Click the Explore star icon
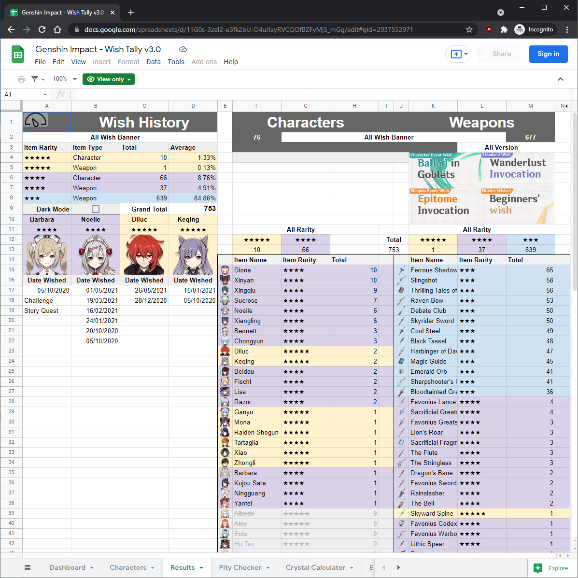 [538, 568]
